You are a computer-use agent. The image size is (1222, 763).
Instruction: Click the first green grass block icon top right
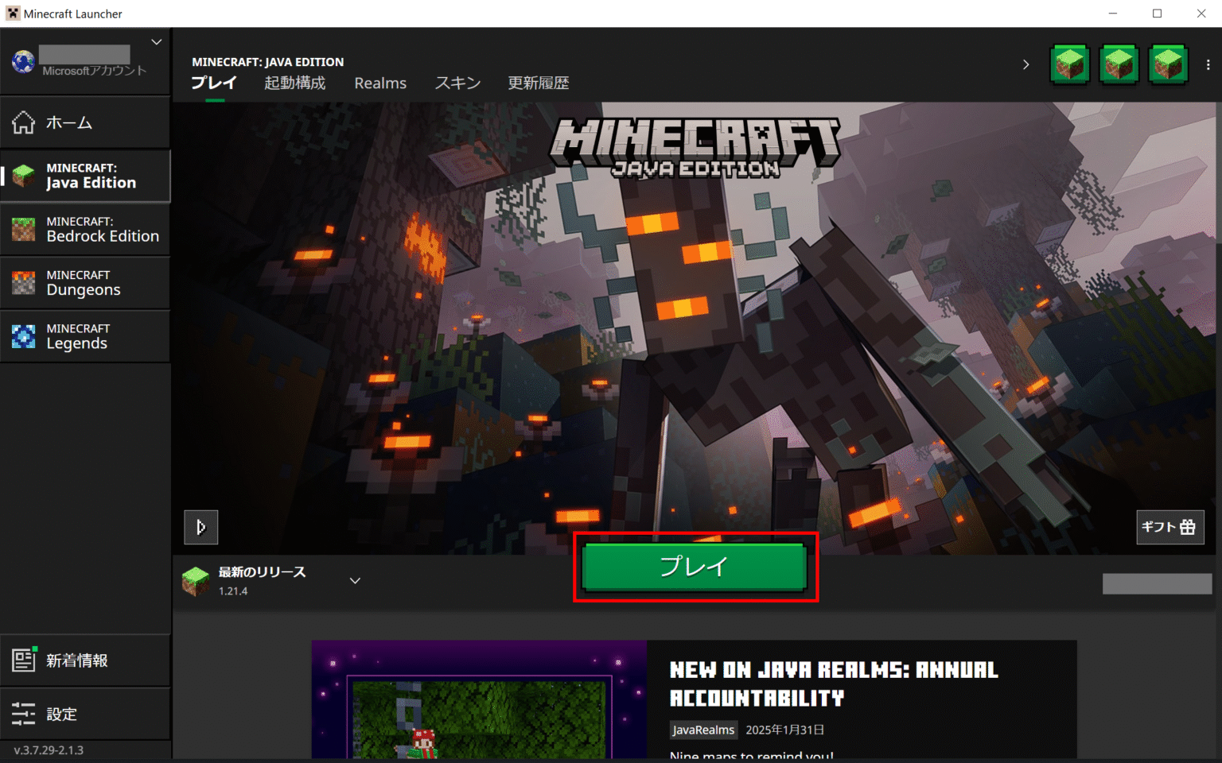point(1069,64)
